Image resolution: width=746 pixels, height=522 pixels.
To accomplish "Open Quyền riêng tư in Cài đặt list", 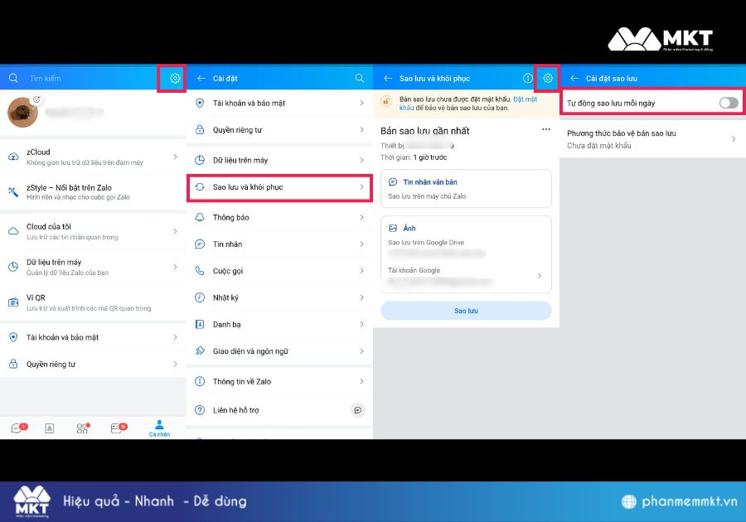I will coord(279,130).
